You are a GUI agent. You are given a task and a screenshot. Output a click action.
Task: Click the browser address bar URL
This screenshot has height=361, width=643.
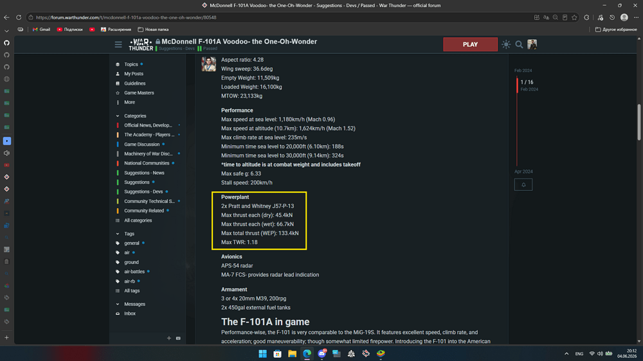(126, 17)
